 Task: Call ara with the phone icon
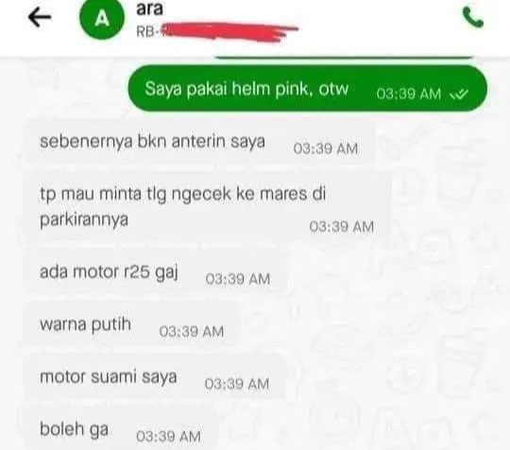[472, 18]
